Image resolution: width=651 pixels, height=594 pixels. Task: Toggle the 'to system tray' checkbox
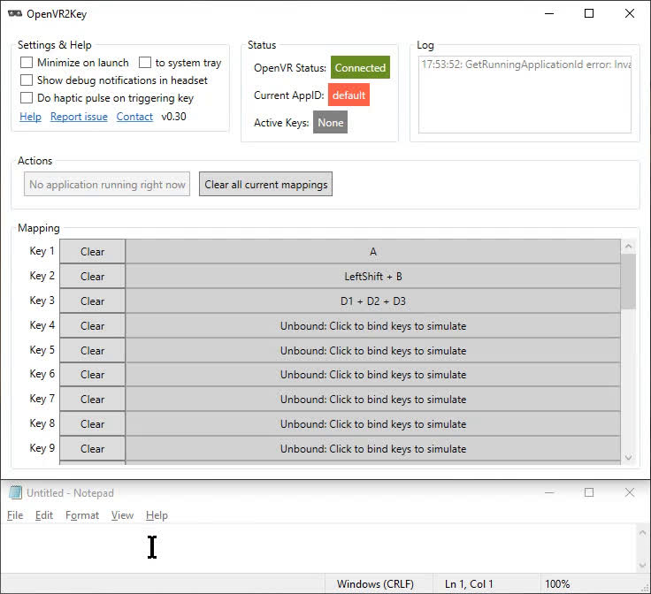(145, 63)
